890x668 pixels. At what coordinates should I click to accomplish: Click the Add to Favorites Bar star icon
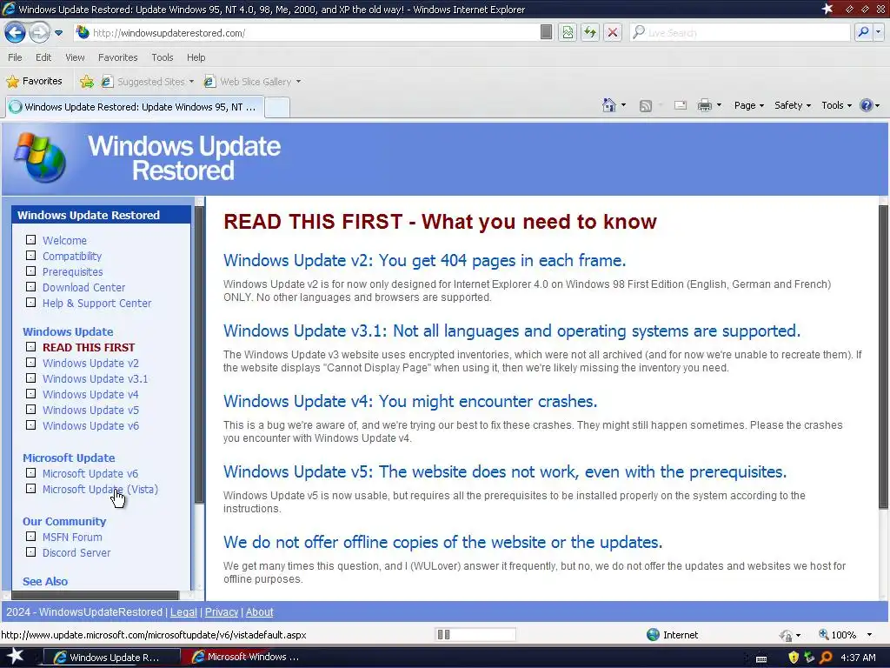[87, 81]
